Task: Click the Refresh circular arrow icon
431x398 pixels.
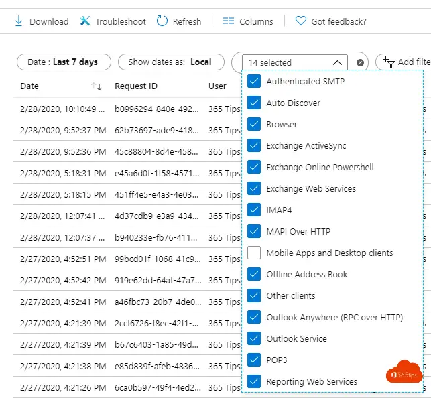Action: pyautogui.click(x=162, y=21)
